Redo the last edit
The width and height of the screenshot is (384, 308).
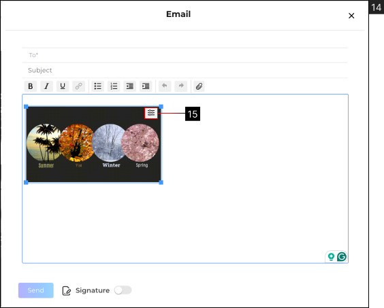(181, 86)
